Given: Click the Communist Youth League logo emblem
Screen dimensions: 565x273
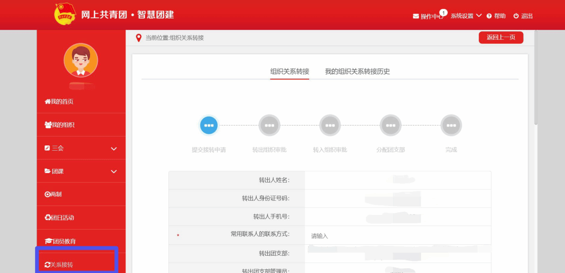Looking at the screenshot, I should pos(65,14).
